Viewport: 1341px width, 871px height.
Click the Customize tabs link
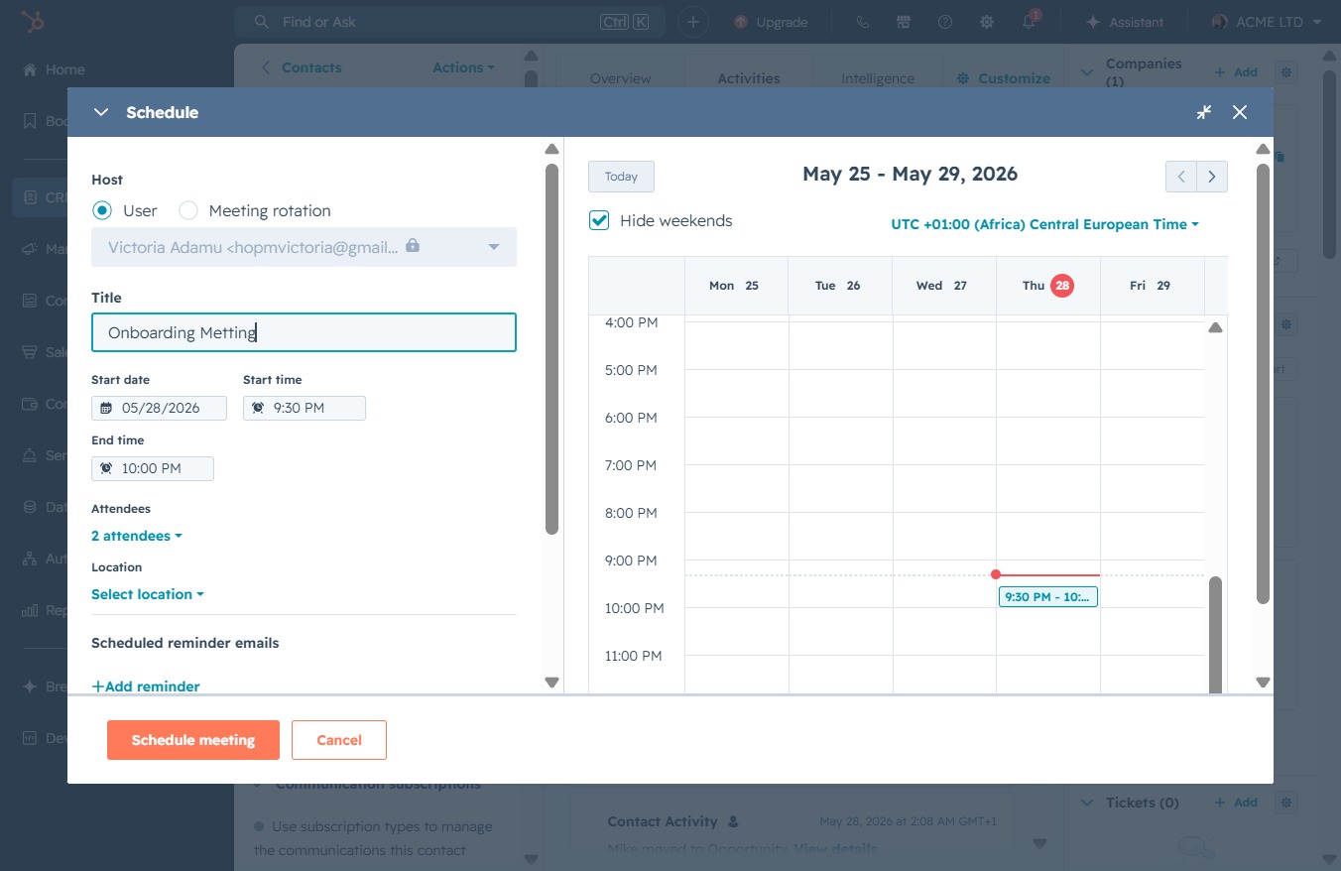tap(1004, 78)
